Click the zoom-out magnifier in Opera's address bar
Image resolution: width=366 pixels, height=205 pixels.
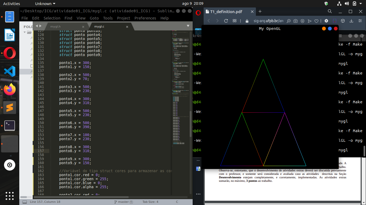click(x=289, y=21)
